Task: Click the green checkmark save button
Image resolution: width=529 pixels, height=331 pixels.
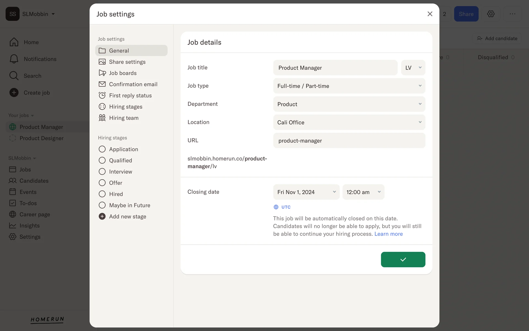Action: pos(403,259)
